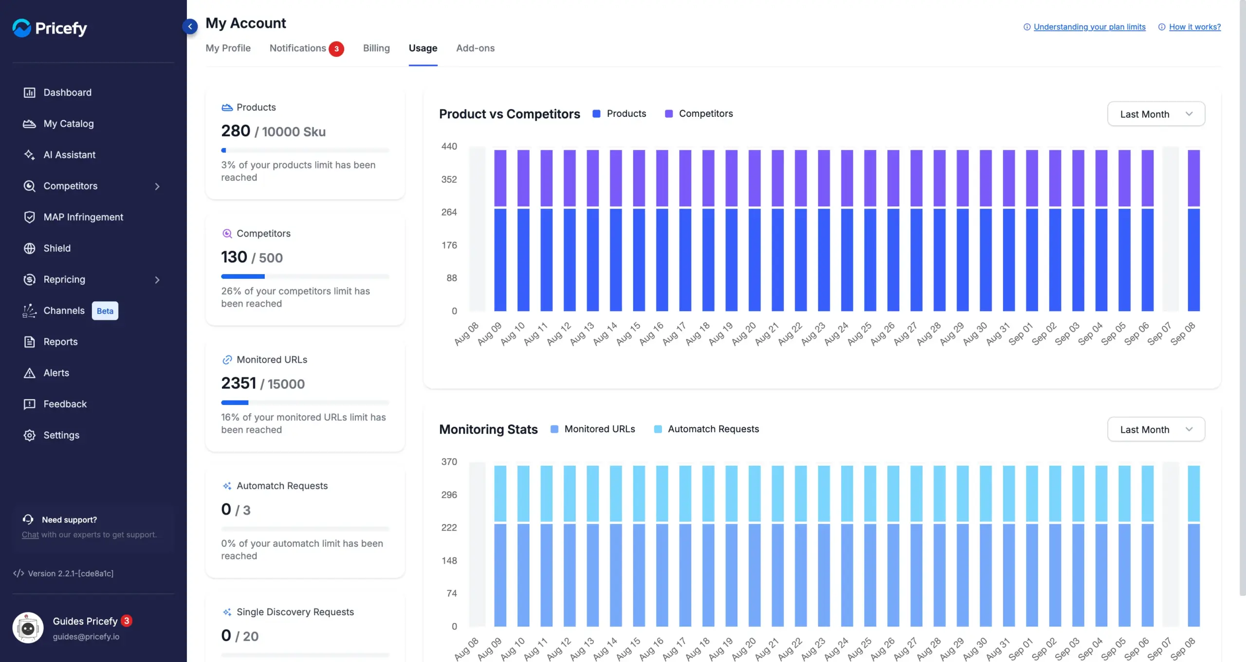Screen dimensions: 1246x662
Task: Click the Beta badge next to Channels
Action: [105, 311]
